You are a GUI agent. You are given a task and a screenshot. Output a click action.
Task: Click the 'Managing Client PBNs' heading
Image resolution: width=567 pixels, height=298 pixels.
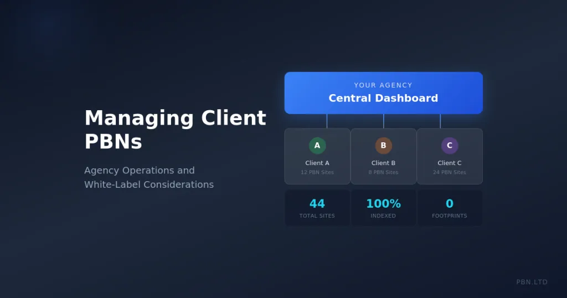coord(176,130)
